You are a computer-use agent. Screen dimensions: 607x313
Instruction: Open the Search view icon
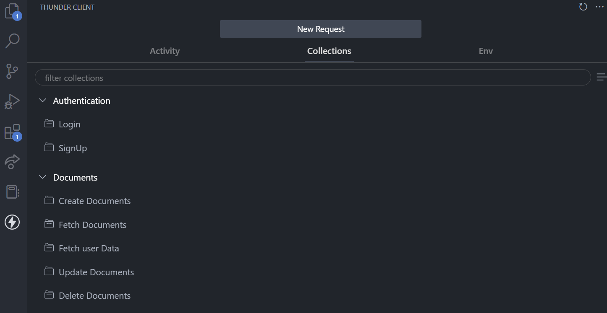click(x=12, y=41)
